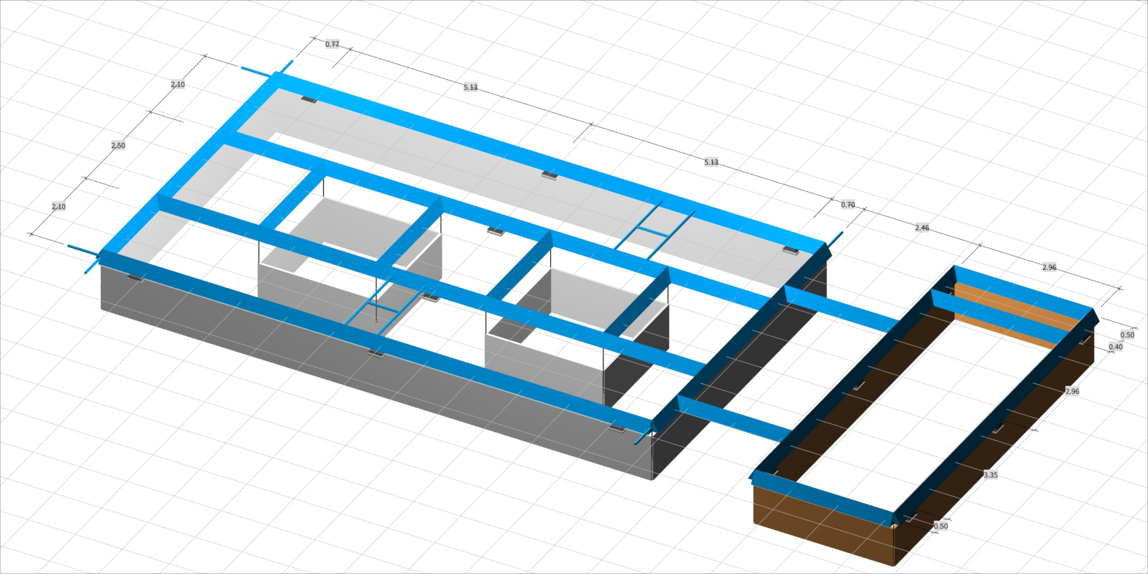This screenshot has height=574, width=1148.
Task: Click the 0.70 dimension label
Action: click(x=848, y=205)
